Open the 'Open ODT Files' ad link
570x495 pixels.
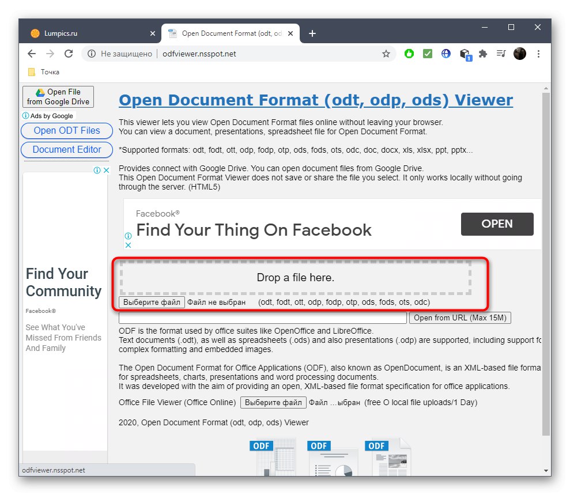click(x=67, y=130)
